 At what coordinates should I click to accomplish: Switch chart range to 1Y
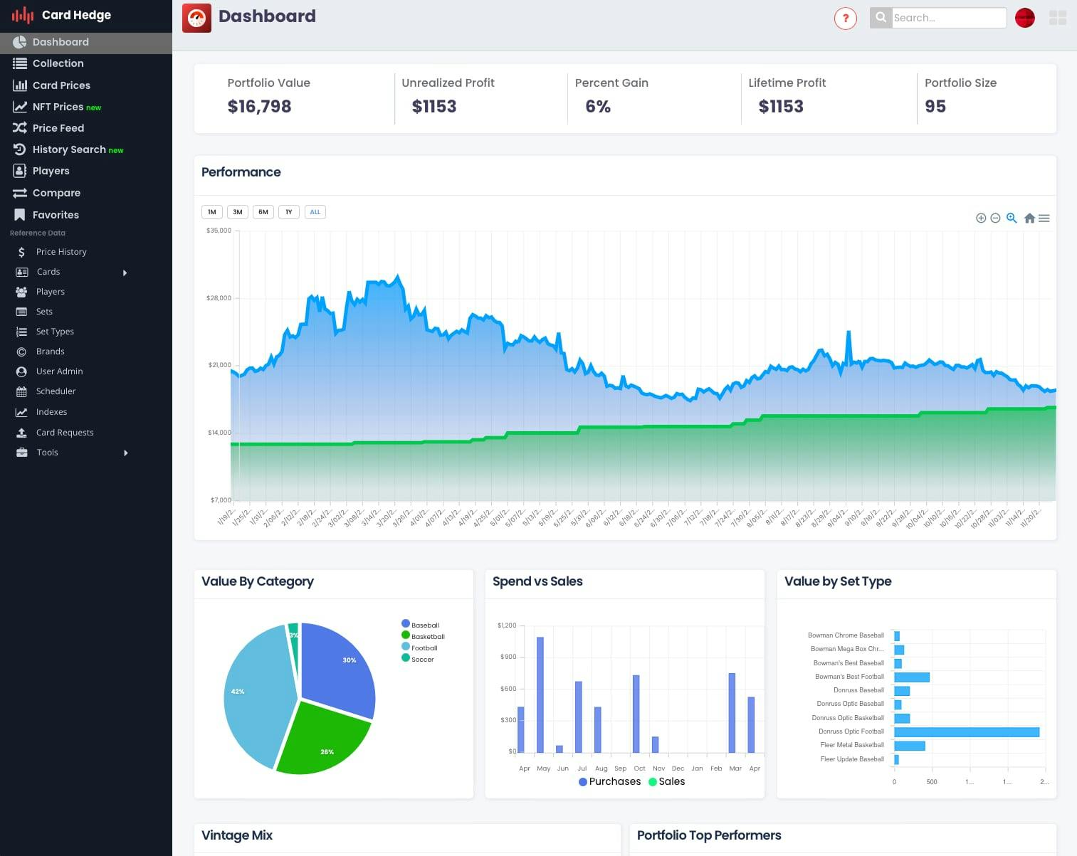pyautogui.click(x=289, y=212)
